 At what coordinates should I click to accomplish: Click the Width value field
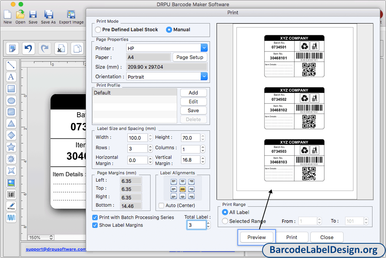coord(138,138)
